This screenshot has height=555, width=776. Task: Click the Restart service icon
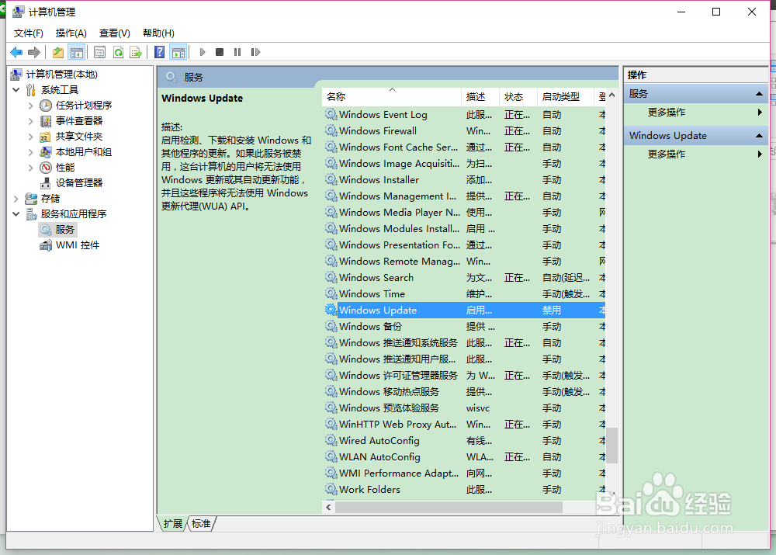click(255, 52)
